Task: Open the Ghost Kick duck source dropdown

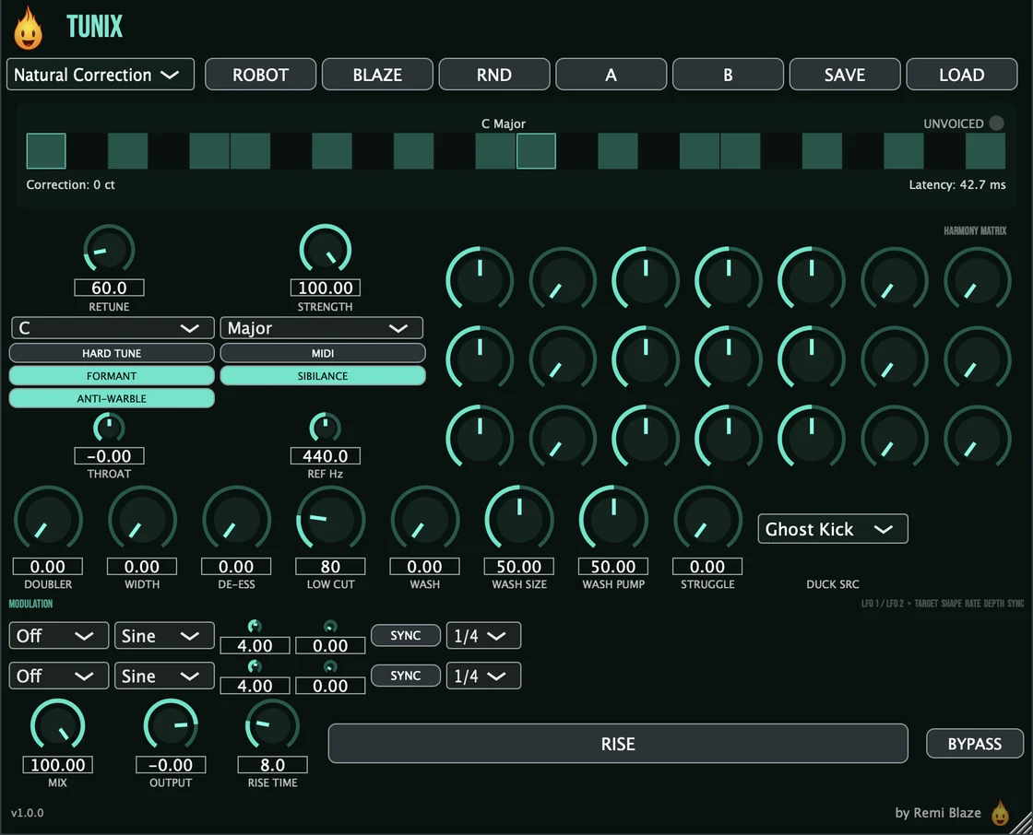Action: click(833, 529)
